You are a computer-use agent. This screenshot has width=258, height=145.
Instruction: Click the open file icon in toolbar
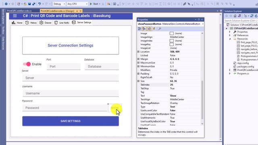click(x=25, y=4)
